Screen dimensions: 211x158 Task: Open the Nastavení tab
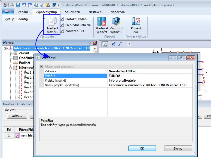[x=96, y=12]
